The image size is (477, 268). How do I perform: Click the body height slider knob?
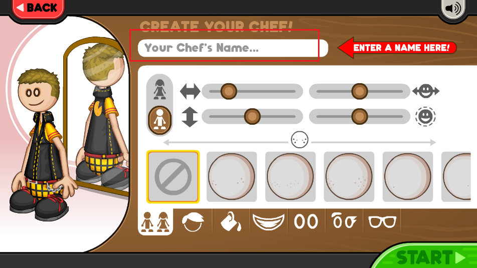(252, 116)
